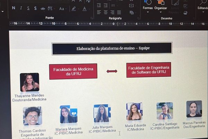Screen dimensions: 208x139
Task: Align paragraph text to the left
Action: click(99, 13)
